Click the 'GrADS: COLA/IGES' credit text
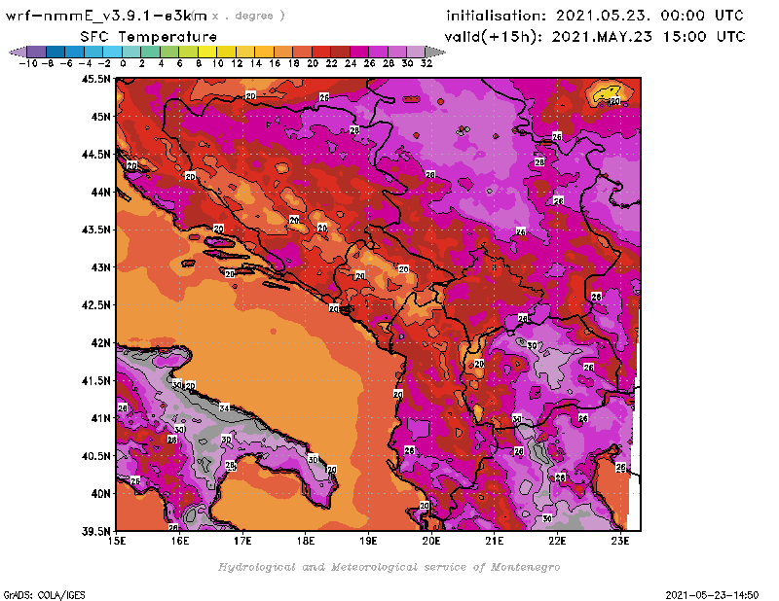Viewport: 779px width, 601px height. 44,595
